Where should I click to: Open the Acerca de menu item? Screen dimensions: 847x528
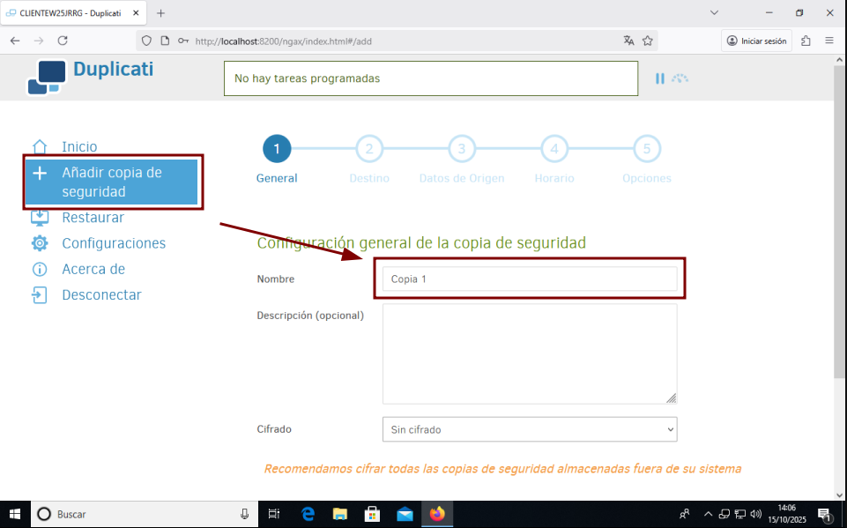[x=93, y=269]
